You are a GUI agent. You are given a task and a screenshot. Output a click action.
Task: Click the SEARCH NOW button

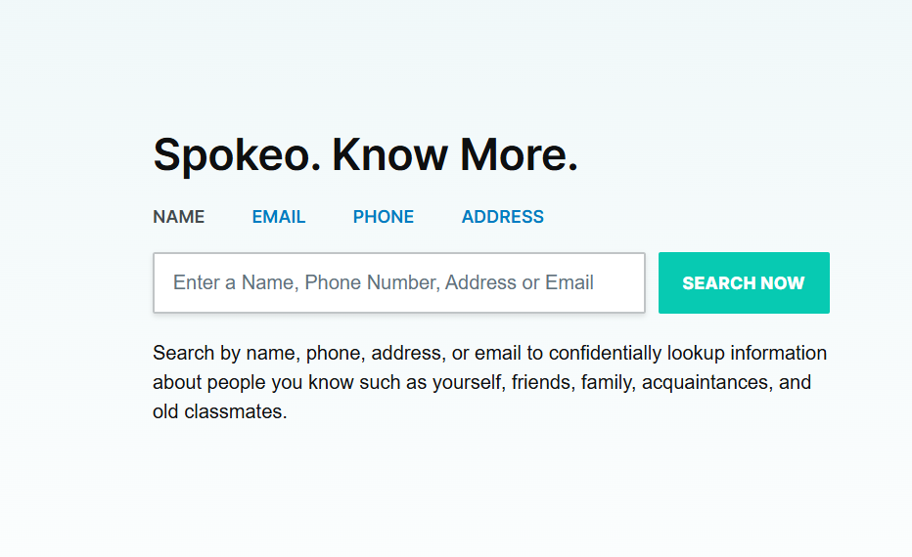[744, 283]
